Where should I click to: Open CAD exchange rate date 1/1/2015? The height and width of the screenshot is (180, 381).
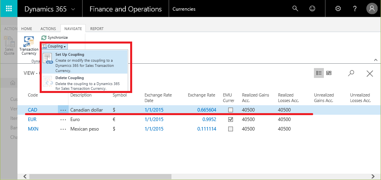pos(154,110)
